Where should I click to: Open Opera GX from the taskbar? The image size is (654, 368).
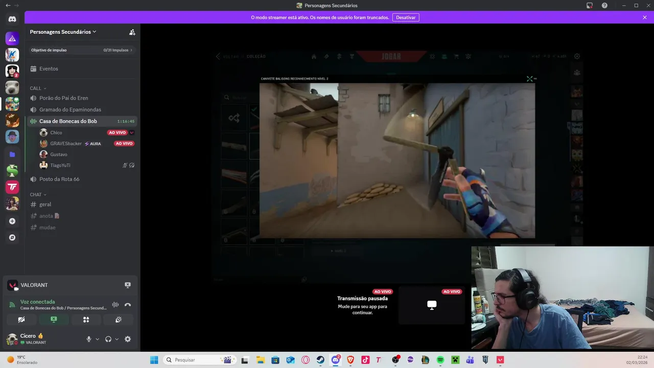coord(306,360)
